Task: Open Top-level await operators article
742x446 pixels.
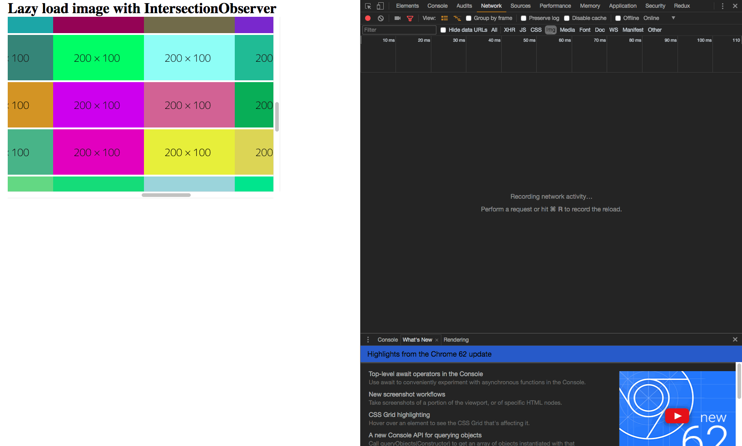Action: click(x=425, y=374)
